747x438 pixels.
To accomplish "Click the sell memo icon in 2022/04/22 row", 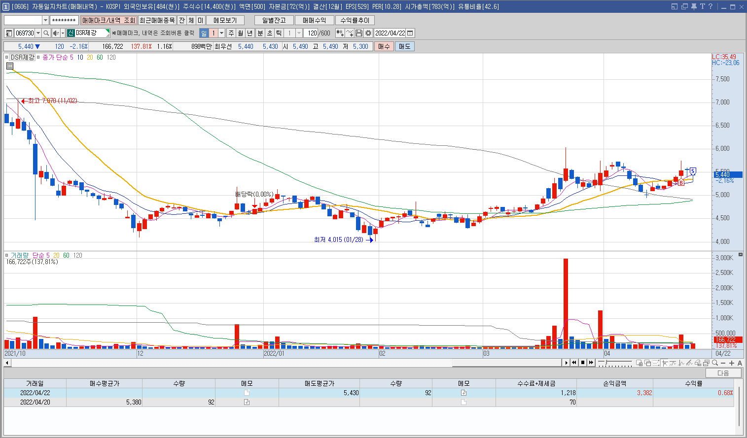I will [463, 393].
